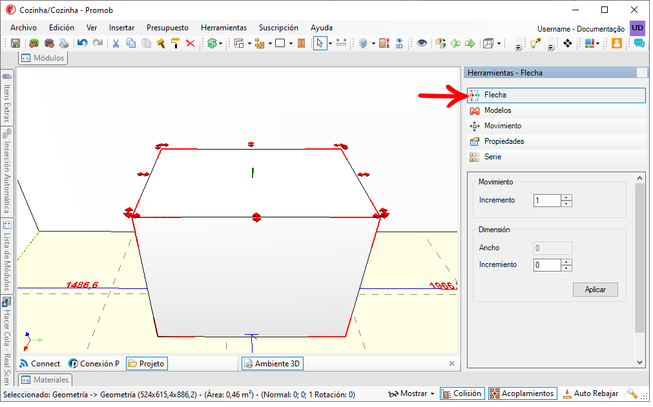Select the paint roller tool
653x407 pixels.
click(175, 43)
